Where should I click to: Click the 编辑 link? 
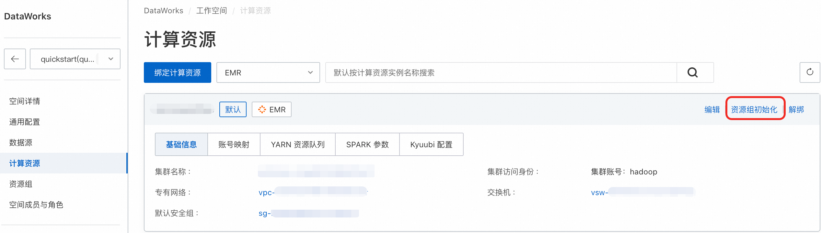click(712, 109)
